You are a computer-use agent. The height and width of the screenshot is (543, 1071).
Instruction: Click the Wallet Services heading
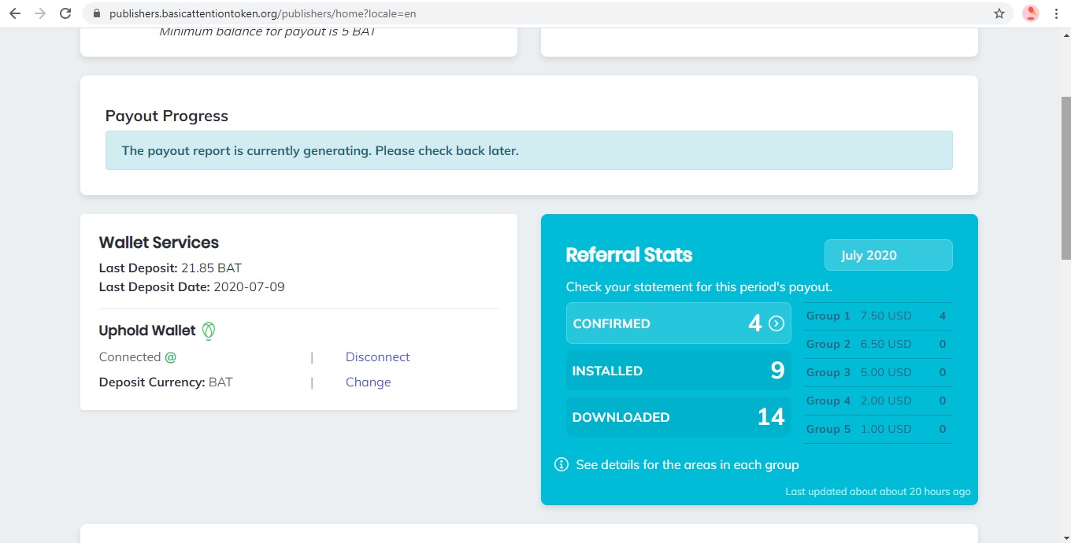click(x=159, y=242)
